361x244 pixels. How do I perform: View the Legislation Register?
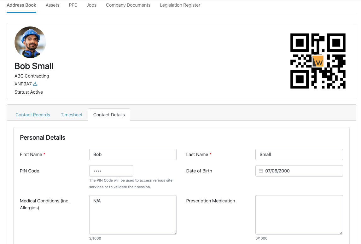[180, 5]
